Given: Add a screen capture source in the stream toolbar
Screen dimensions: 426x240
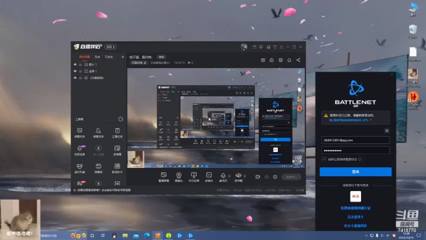Looking at the screenshot, I should point(163,177).
